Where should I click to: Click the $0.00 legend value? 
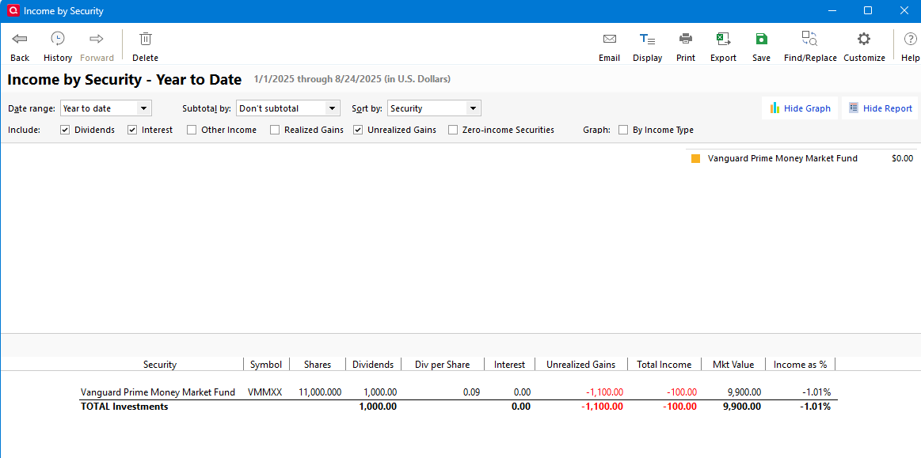pyautogui.click(x=902, y=158)
